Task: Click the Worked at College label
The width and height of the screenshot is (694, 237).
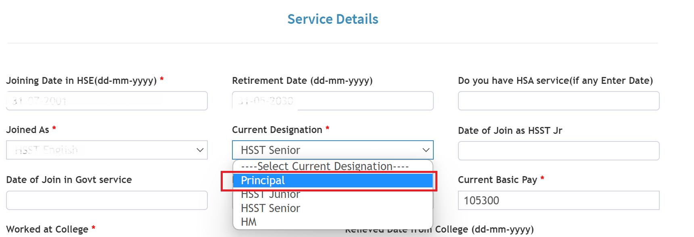Action: (x=47, y=229)
